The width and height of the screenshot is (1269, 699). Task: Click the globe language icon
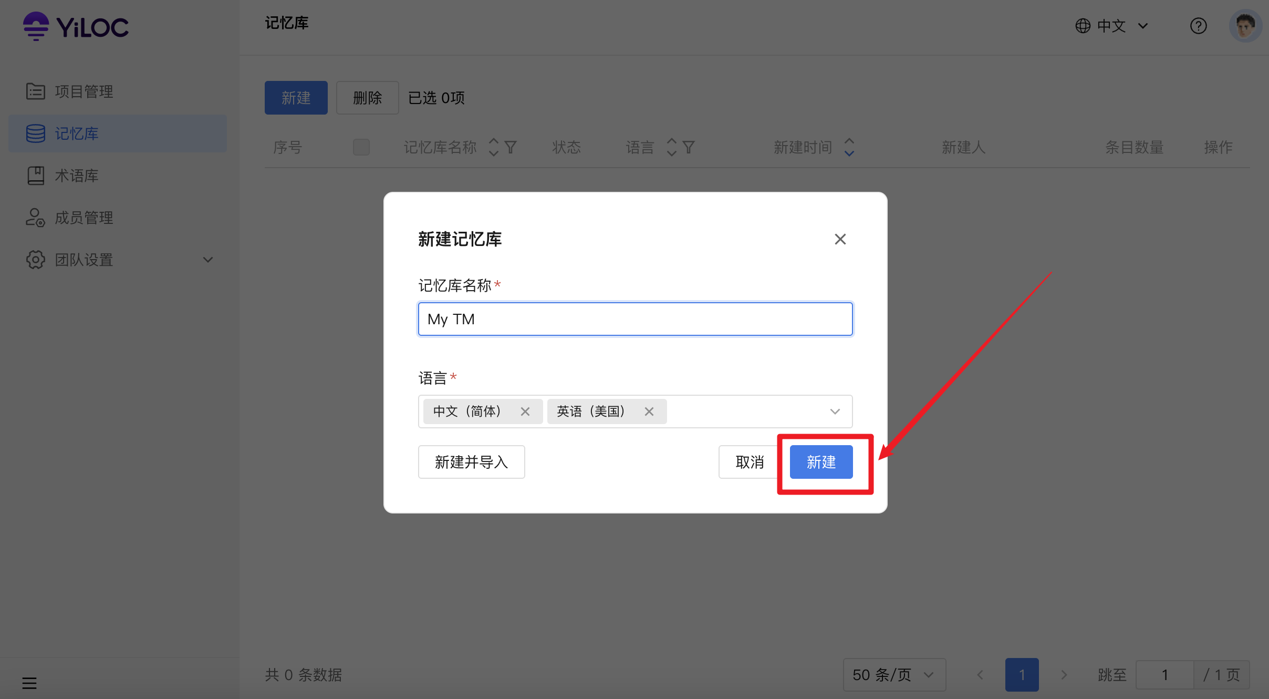(x=1083, y=26)
